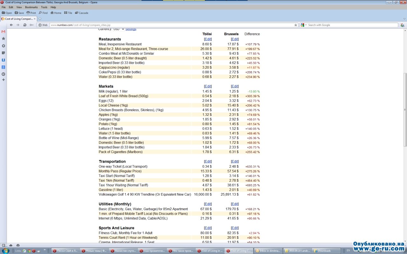Click the Back navigation arrow
The width and height of the screenshot is (407, 254).
11,25
